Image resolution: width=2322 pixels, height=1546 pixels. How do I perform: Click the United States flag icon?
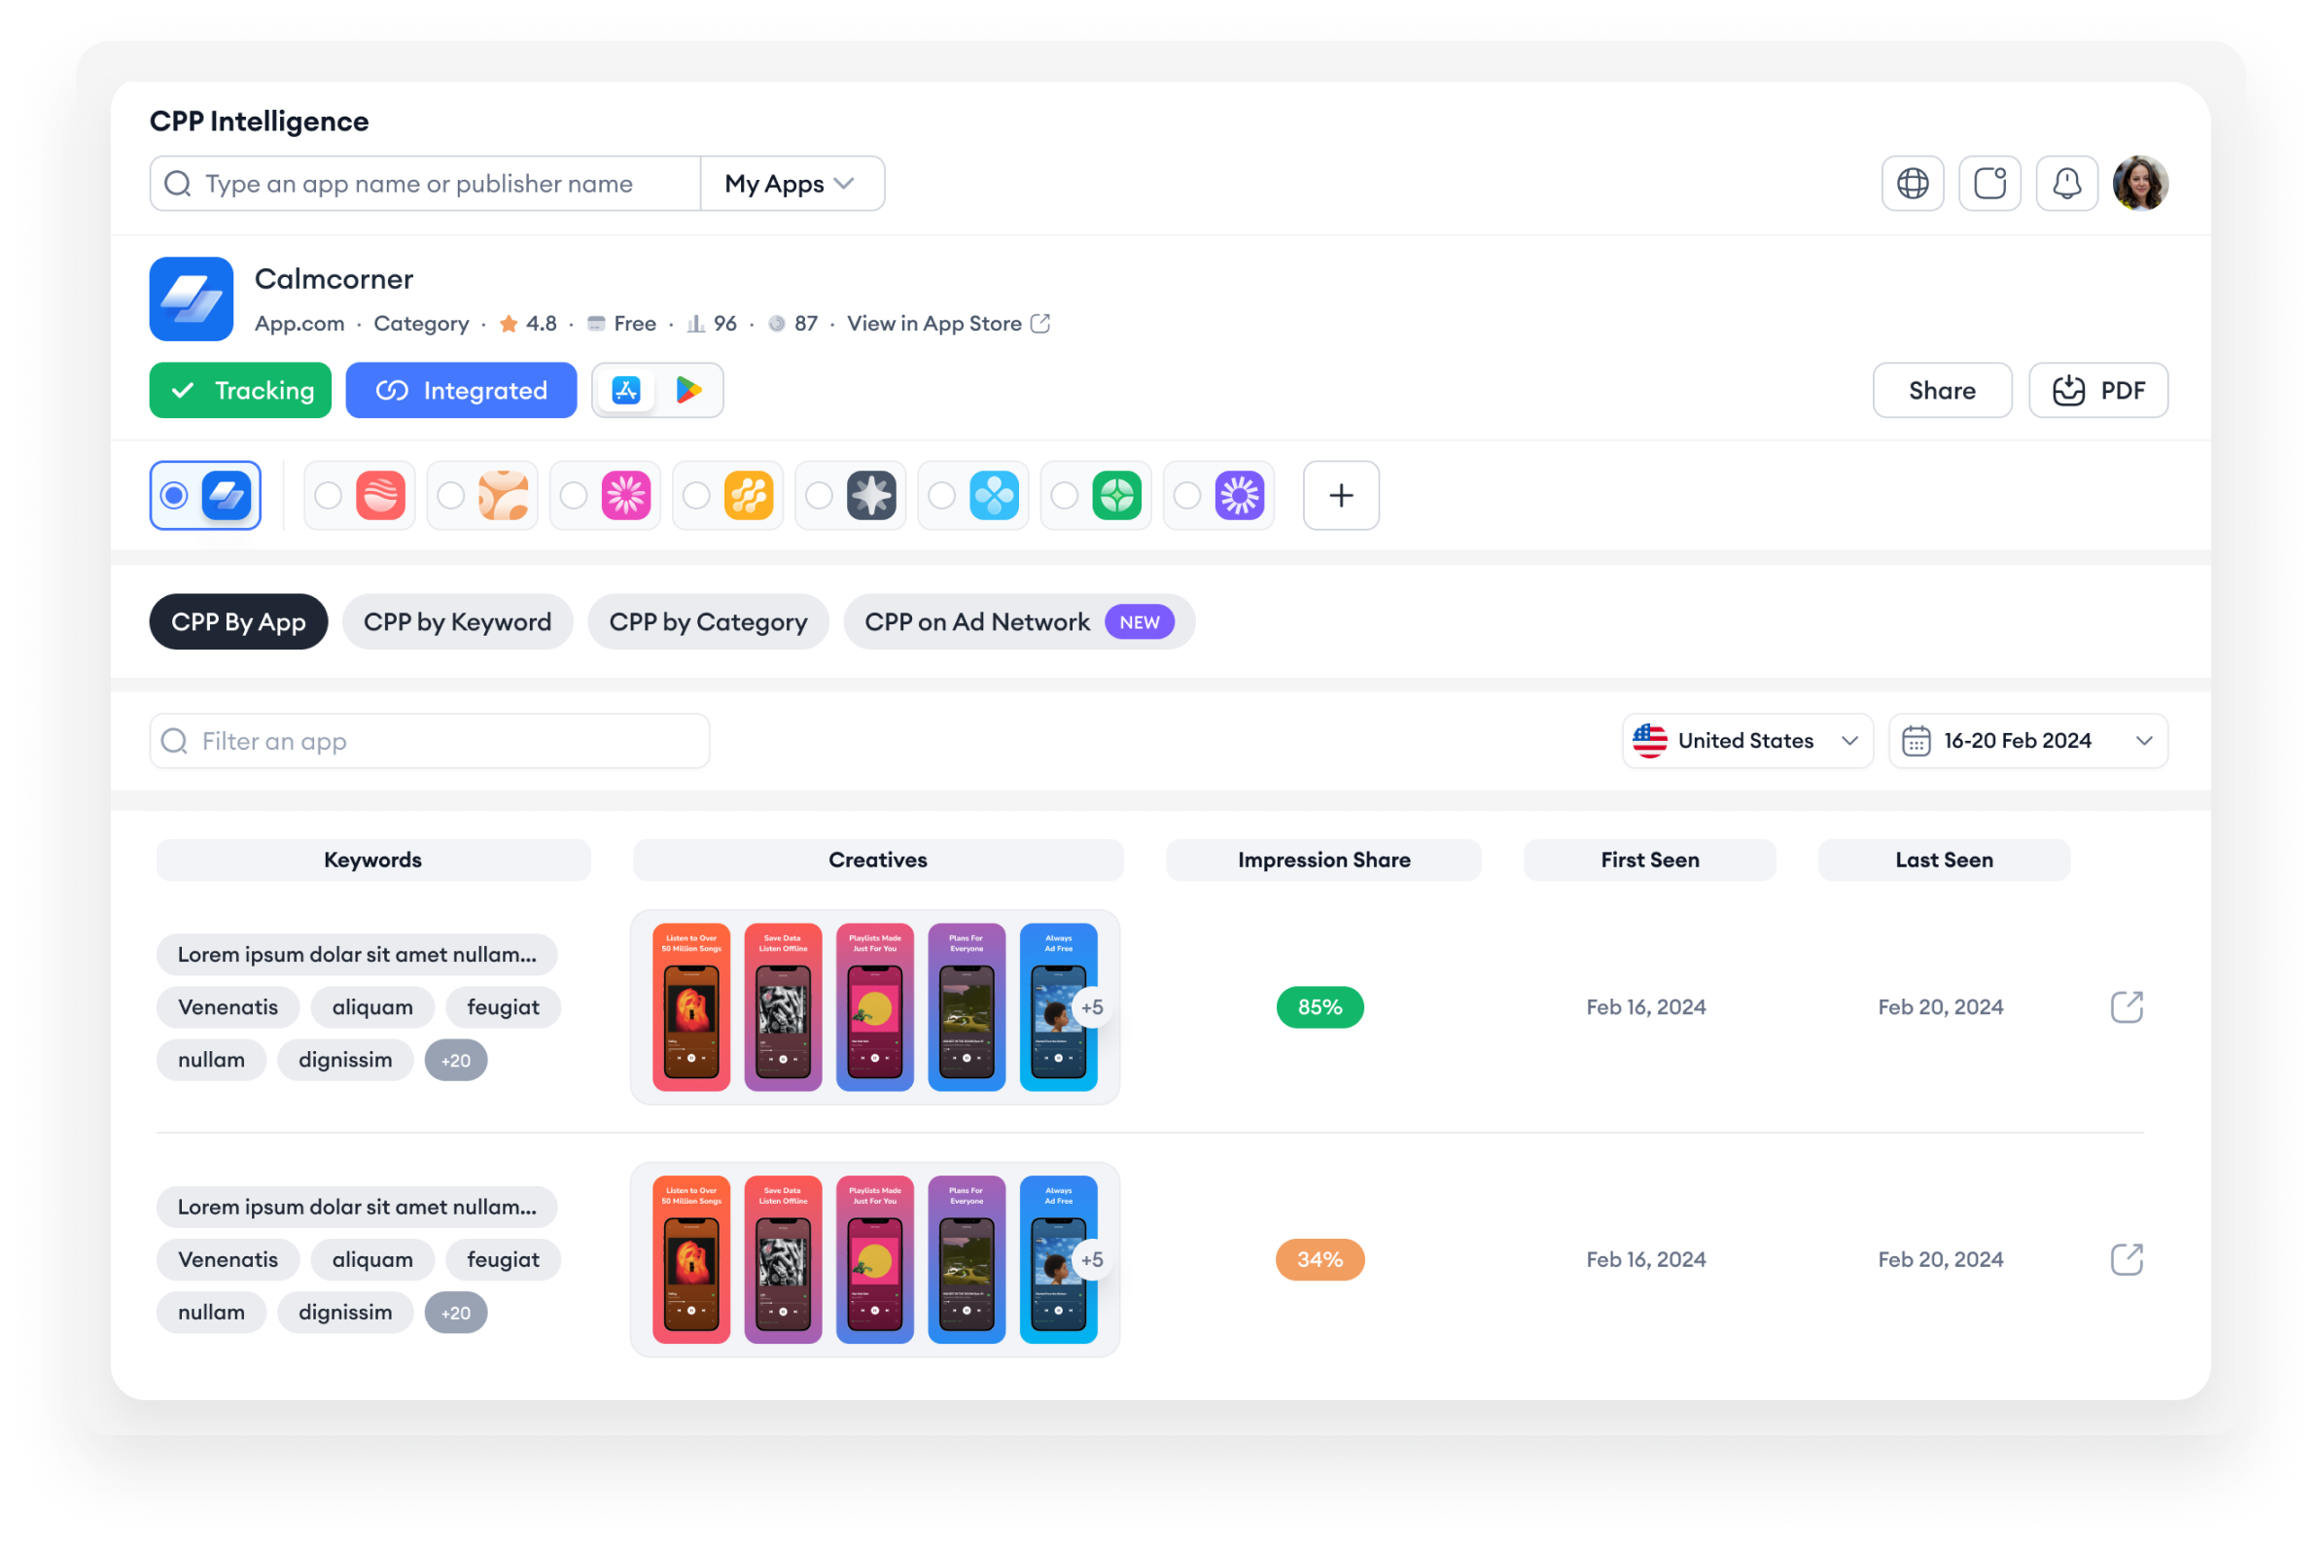(x=1649, y=741)
